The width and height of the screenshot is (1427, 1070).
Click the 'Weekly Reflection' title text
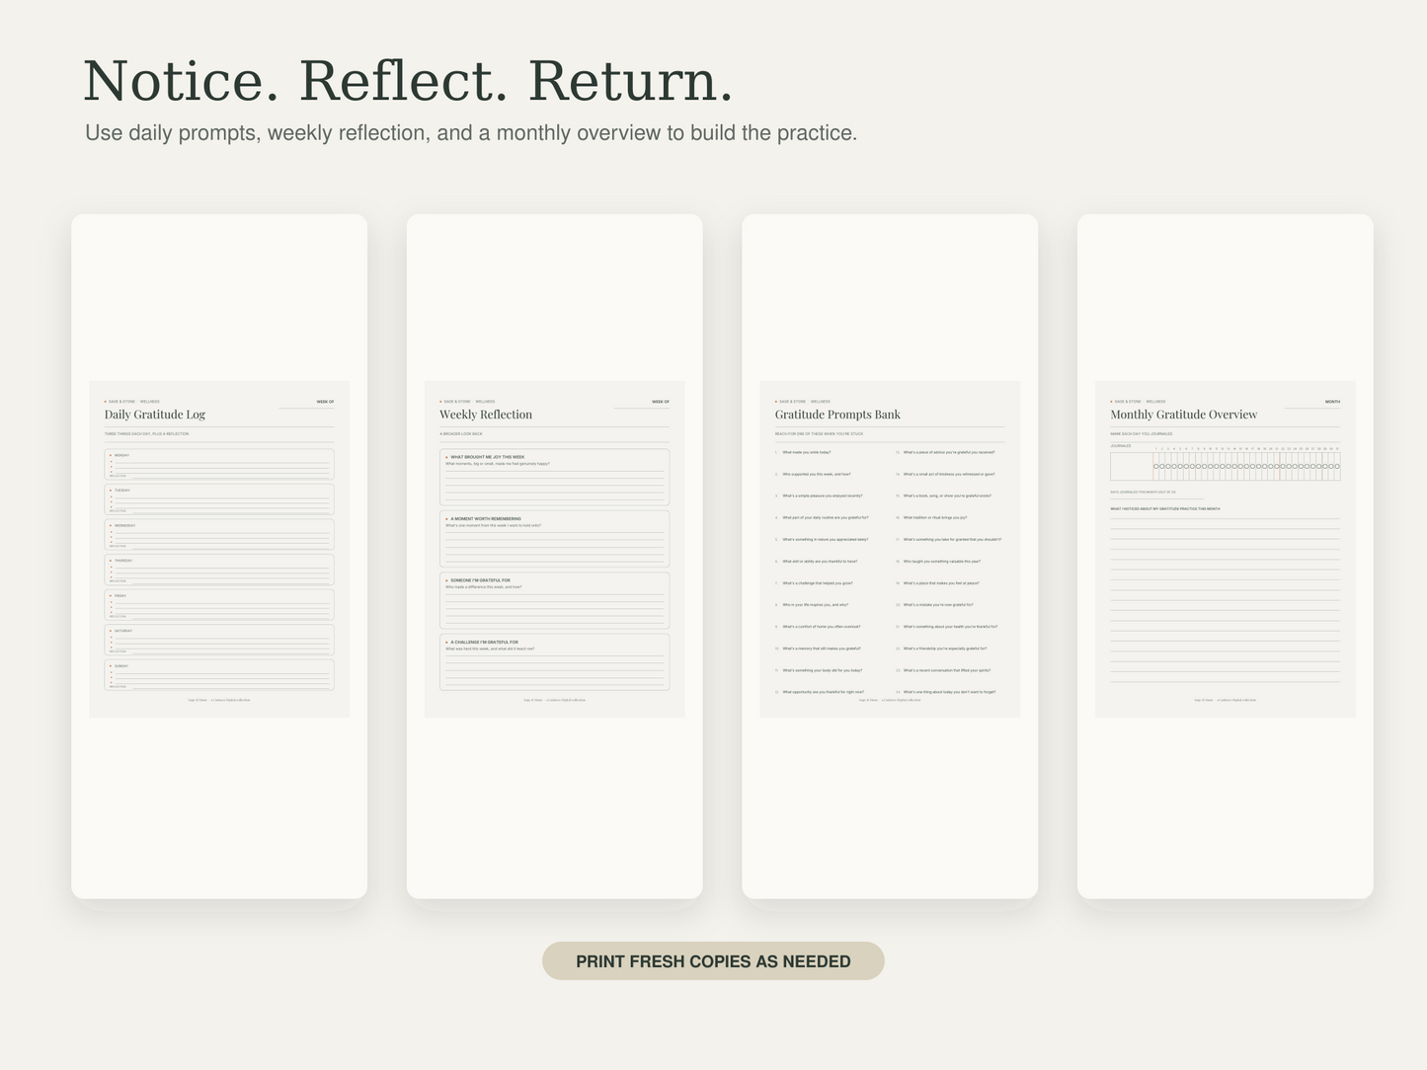486,415
